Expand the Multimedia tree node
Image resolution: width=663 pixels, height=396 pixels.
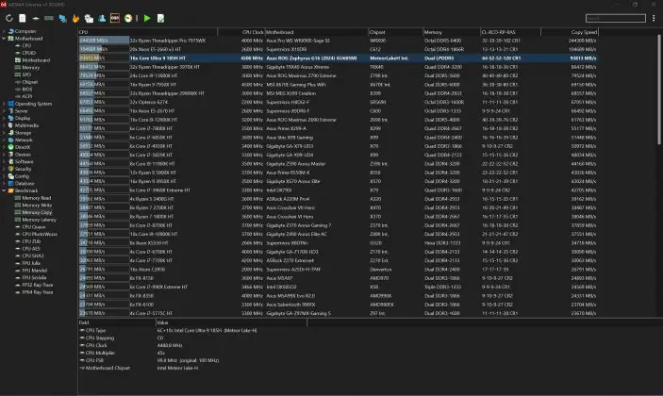click(4, 125)
